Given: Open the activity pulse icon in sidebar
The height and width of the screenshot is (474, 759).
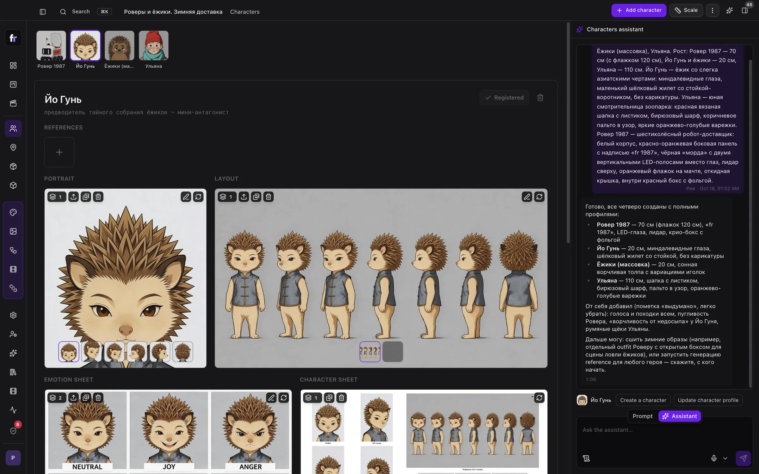Looking at the screenshot, I should [13, 410].
